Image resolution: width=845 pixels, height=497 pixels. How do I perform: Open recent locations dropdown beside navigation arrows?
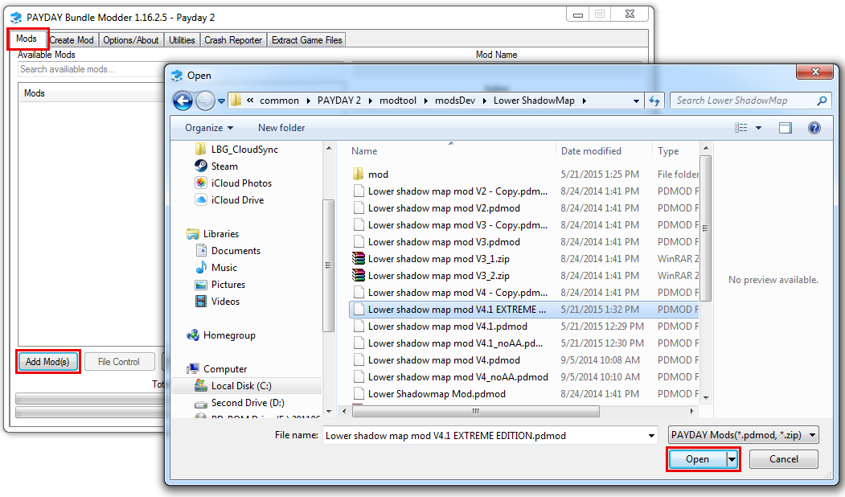click(x=221, y=101)
